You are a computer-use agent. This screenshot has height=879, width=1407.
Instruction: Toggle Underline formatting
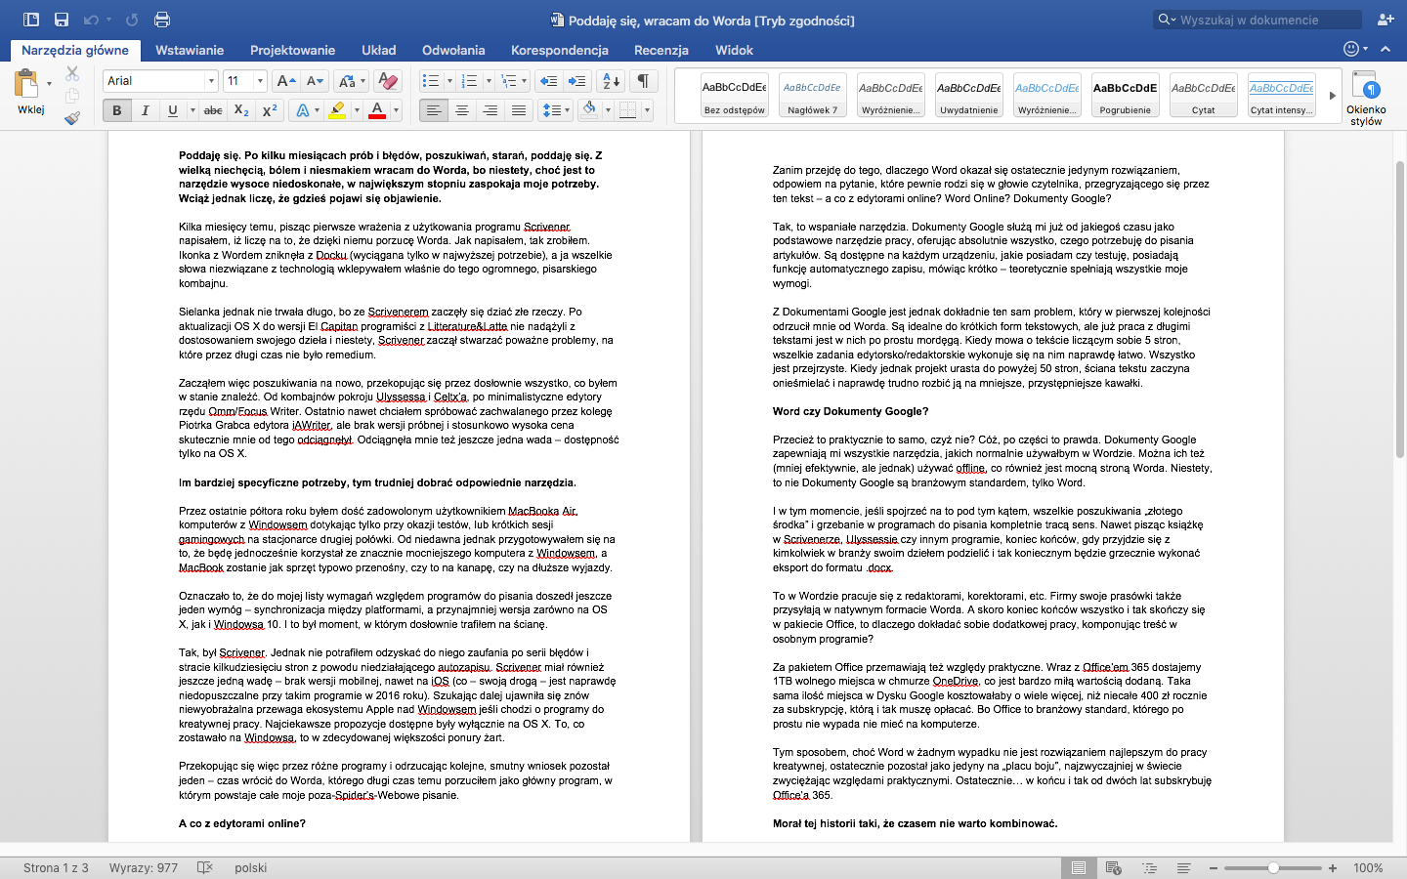point(173,110)
